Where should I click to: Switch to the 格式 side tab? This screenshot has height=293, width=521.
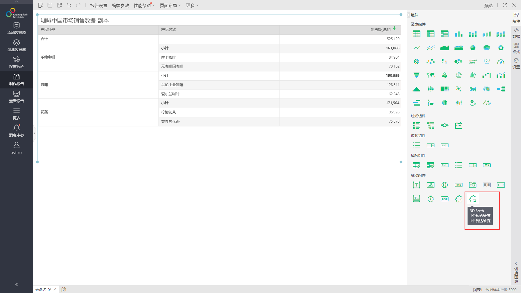tap(516, 48)
